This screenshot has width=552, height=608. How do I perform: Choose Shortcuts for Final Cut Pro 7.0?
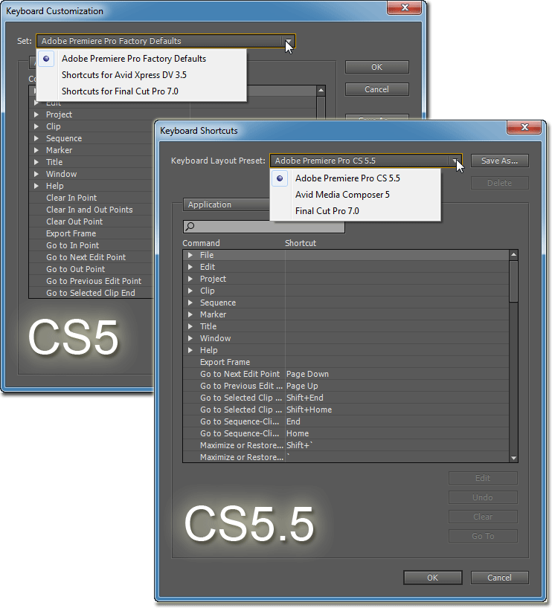(120, 91)
